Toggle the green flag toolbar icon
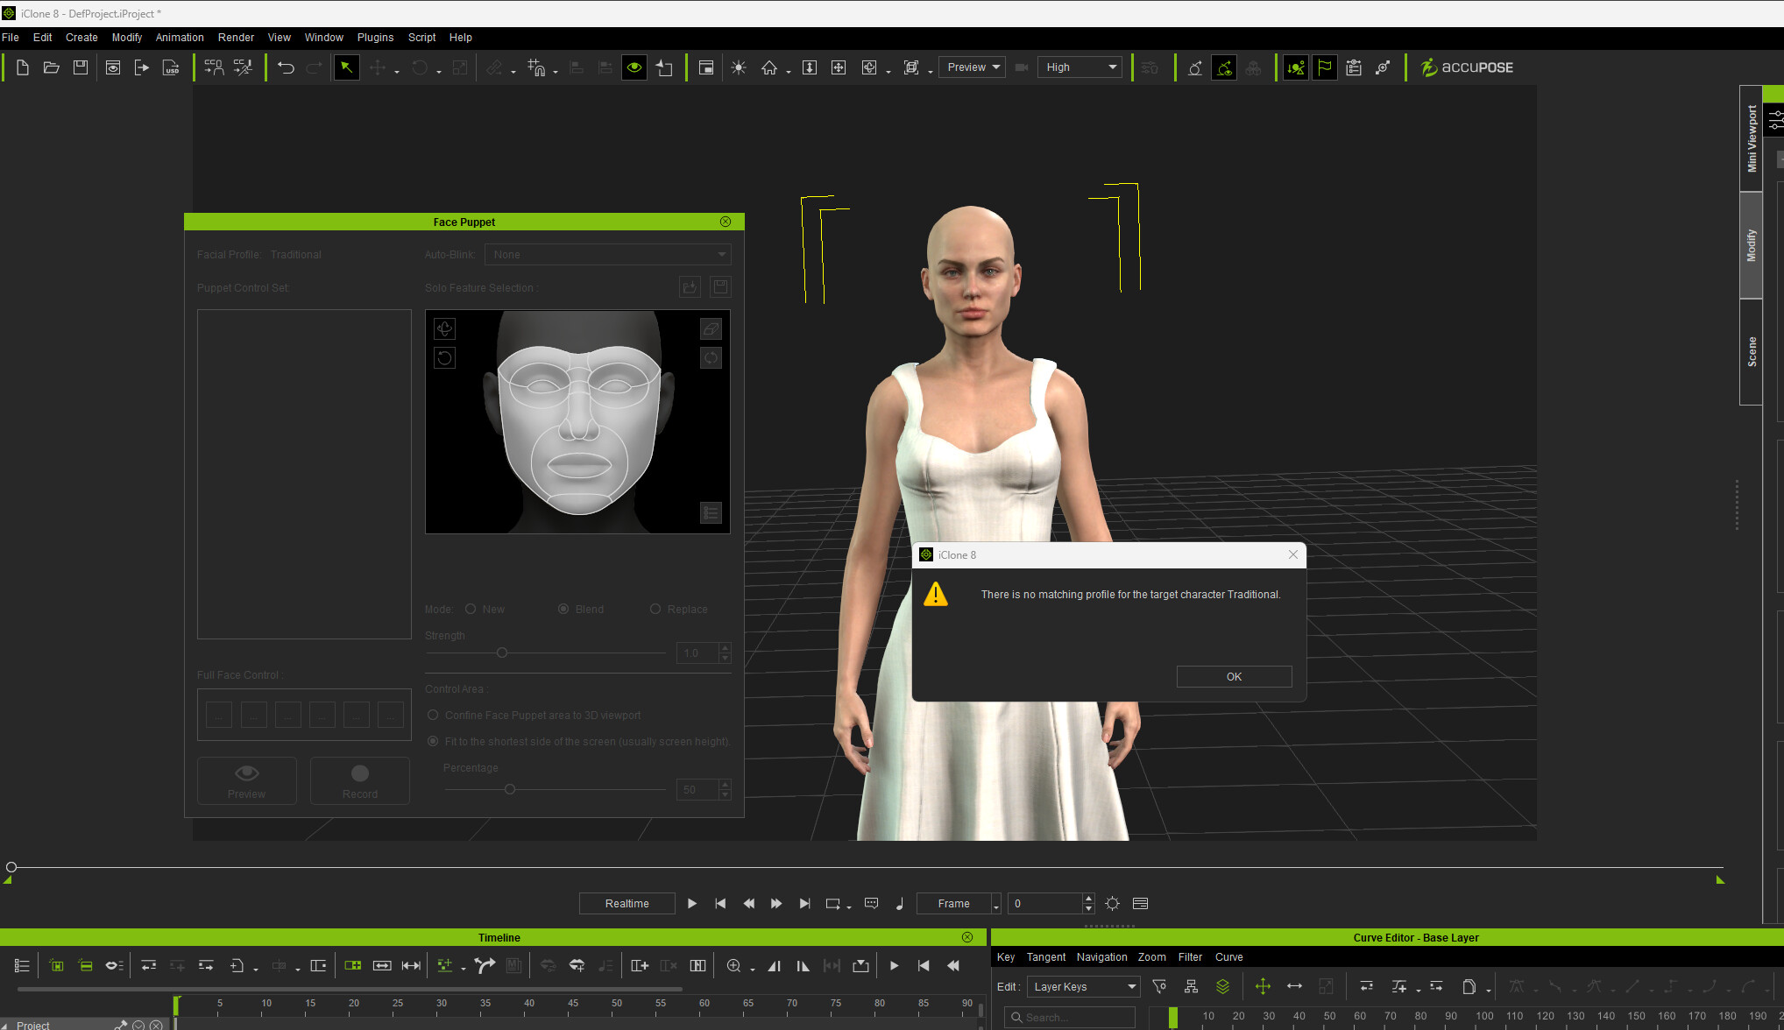Viewport: 1784px width, 1030px height. pos(1325,67)
